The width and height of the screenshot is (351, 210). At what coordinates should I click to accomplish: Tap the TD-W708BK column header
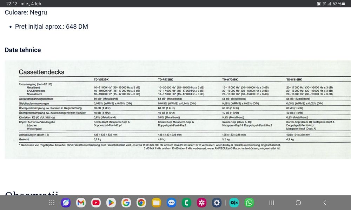click(230, 79)
